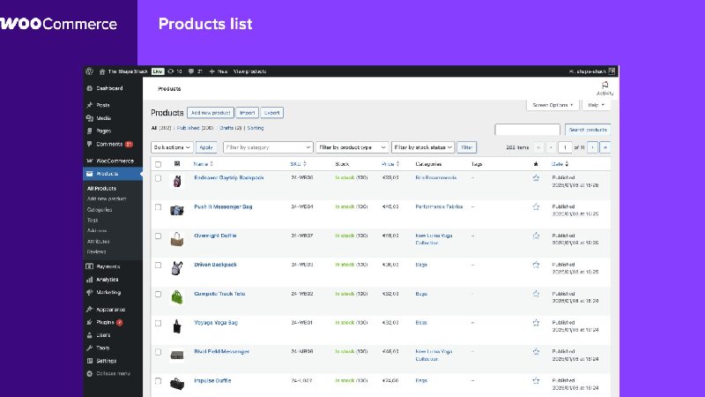
Task: Go to the next page of products
Action: coord(592,147)
